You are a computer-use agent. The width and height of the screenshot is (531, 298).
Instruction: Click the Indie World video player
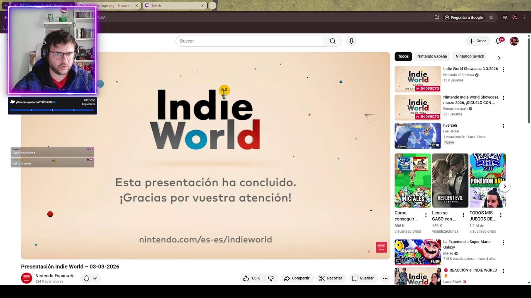click(x=205, y=156)
